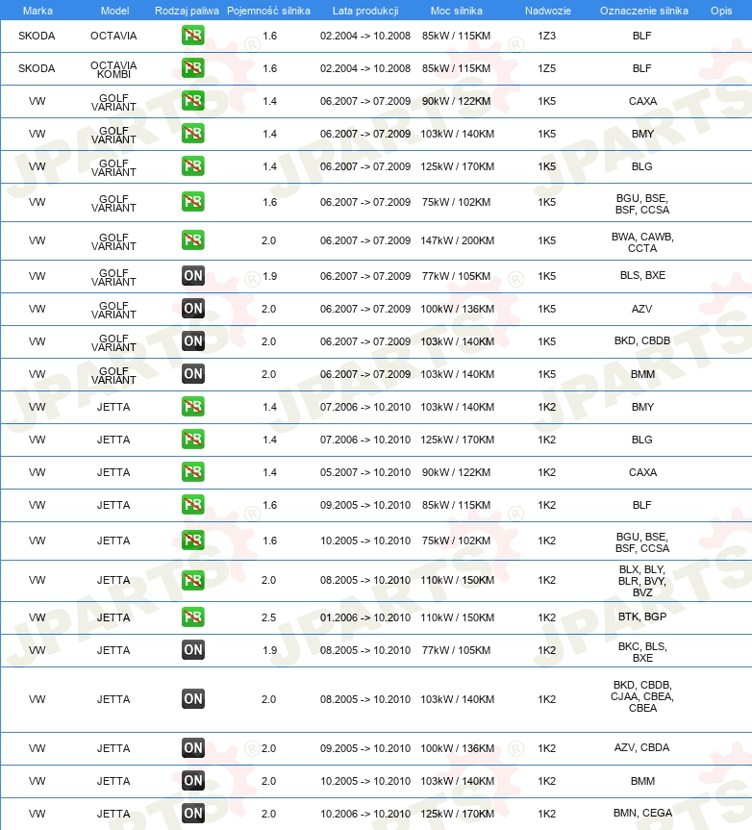Click ON diesel icon in Golf Variant BMM row
Screen dimensions: 752x830
[x=192, y=374]
